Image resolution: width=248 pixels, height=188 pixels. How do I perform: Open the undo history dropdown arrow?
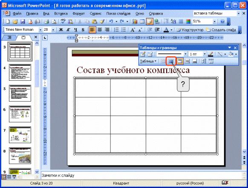(116, 21)
